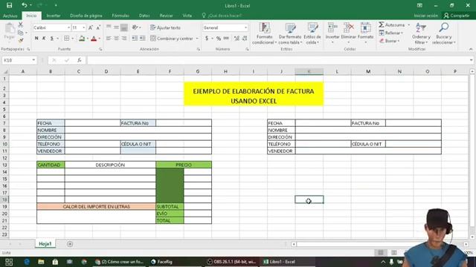This screenshot has width=476, height=267.
Task: Apply borders to the selected cells
Action: point(67,39)
